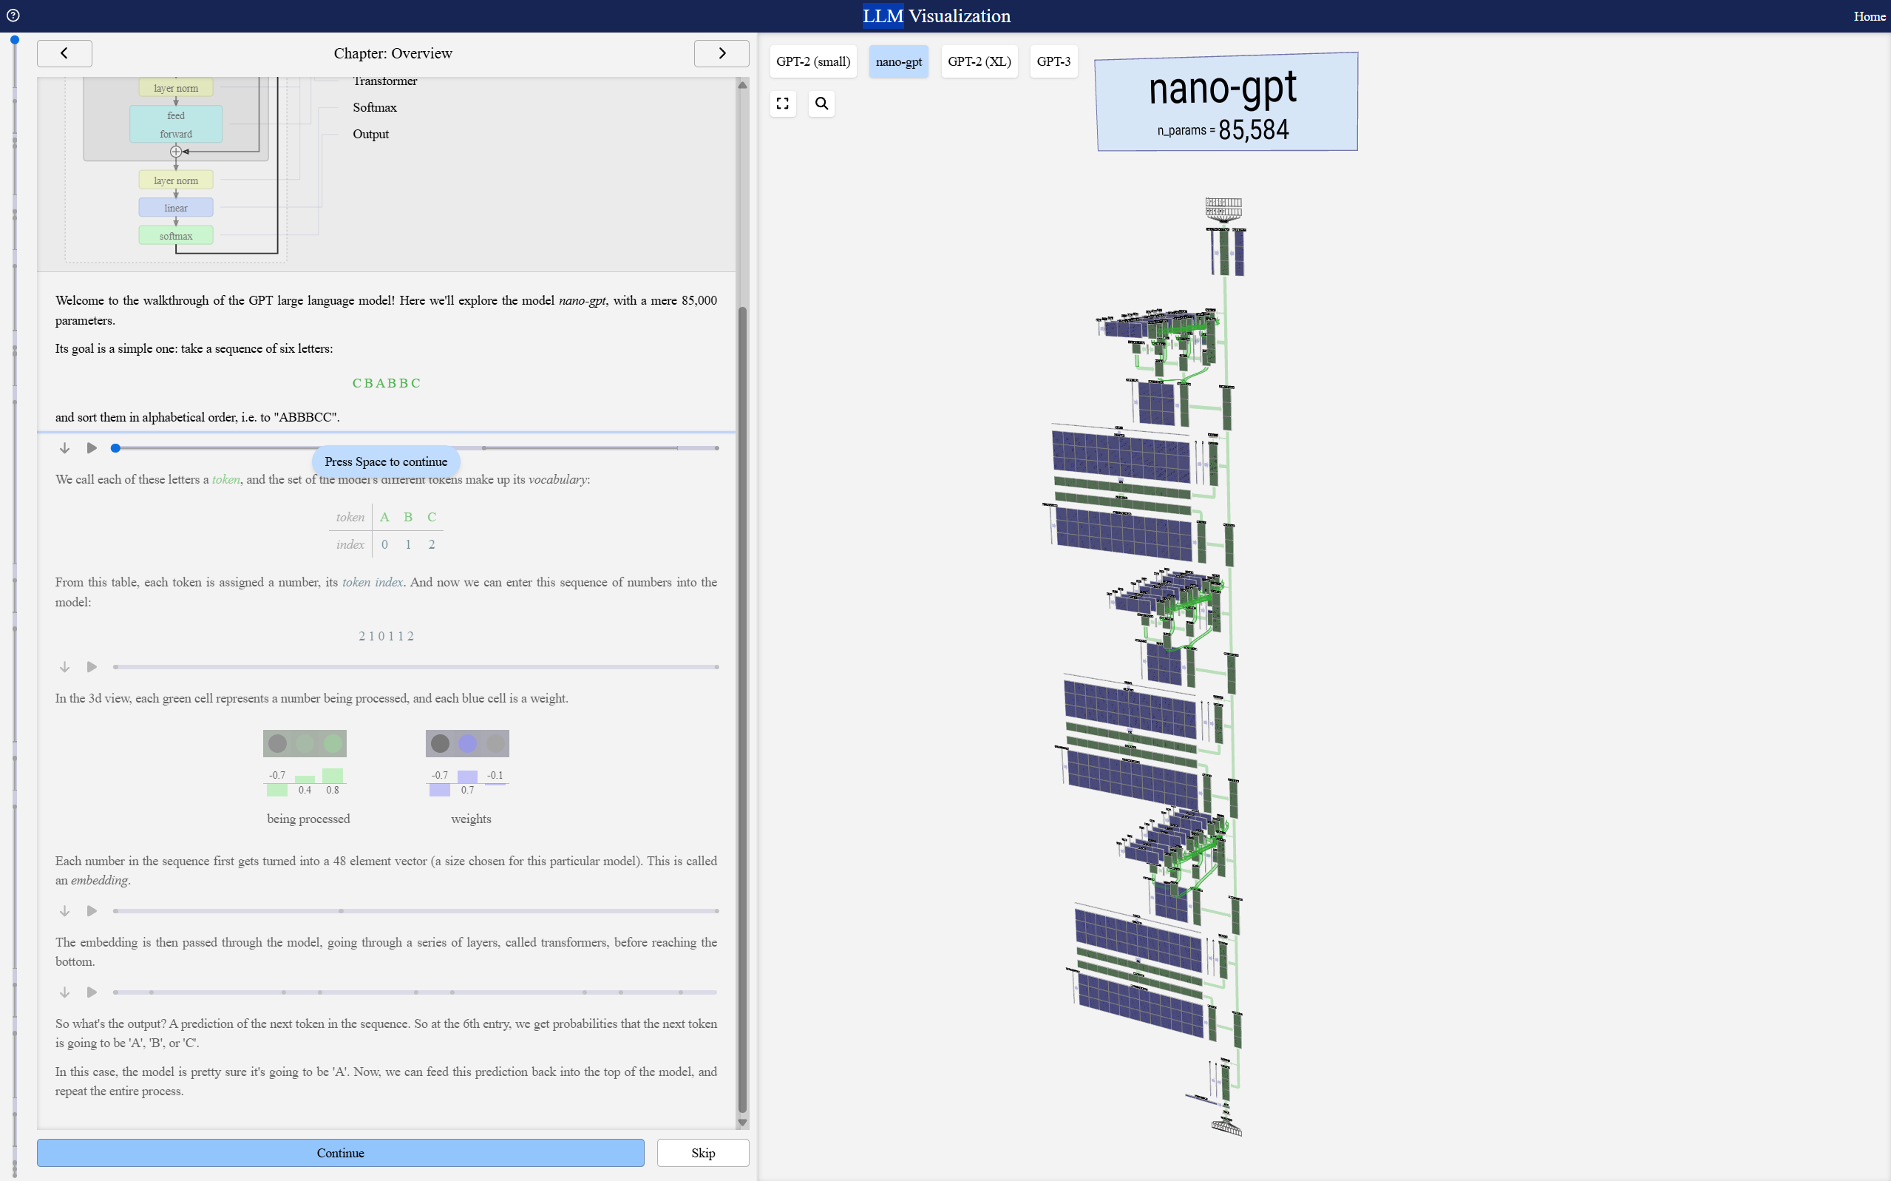
Task: Click the Continue button
Action: [x=340, y=1153]
